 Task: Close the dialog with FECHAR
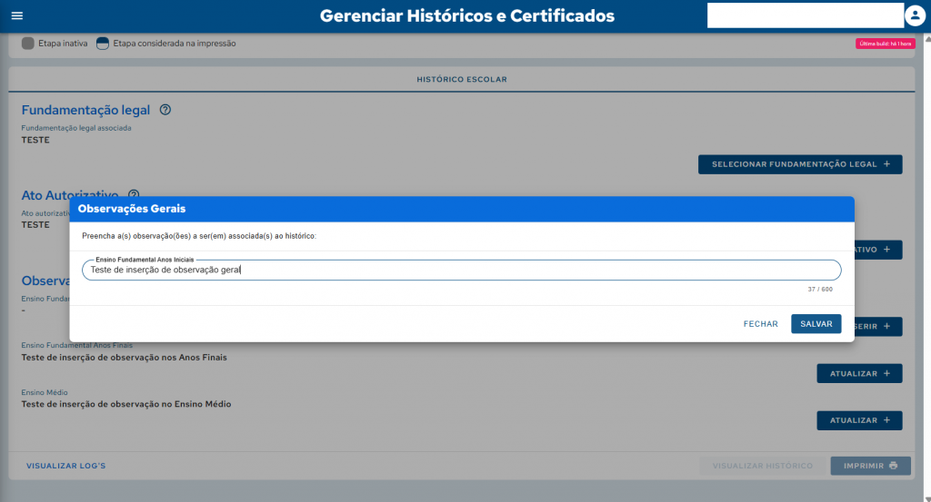pos(760,324)
